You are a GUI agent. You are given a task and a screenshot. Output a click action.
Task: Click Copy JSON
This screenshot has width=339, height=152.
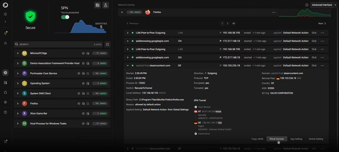257,139
